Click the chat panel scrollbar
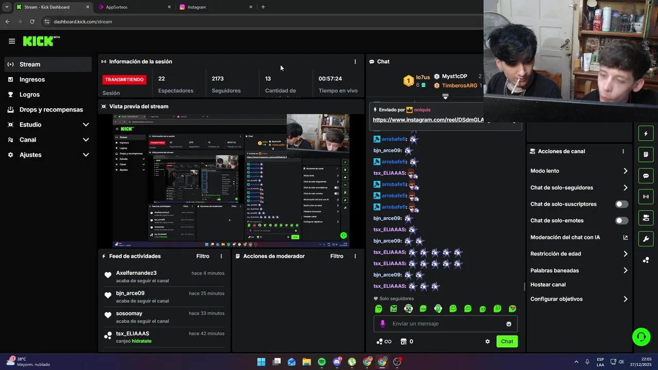Viewport: 658px width, 370px height. click(524, 286)
